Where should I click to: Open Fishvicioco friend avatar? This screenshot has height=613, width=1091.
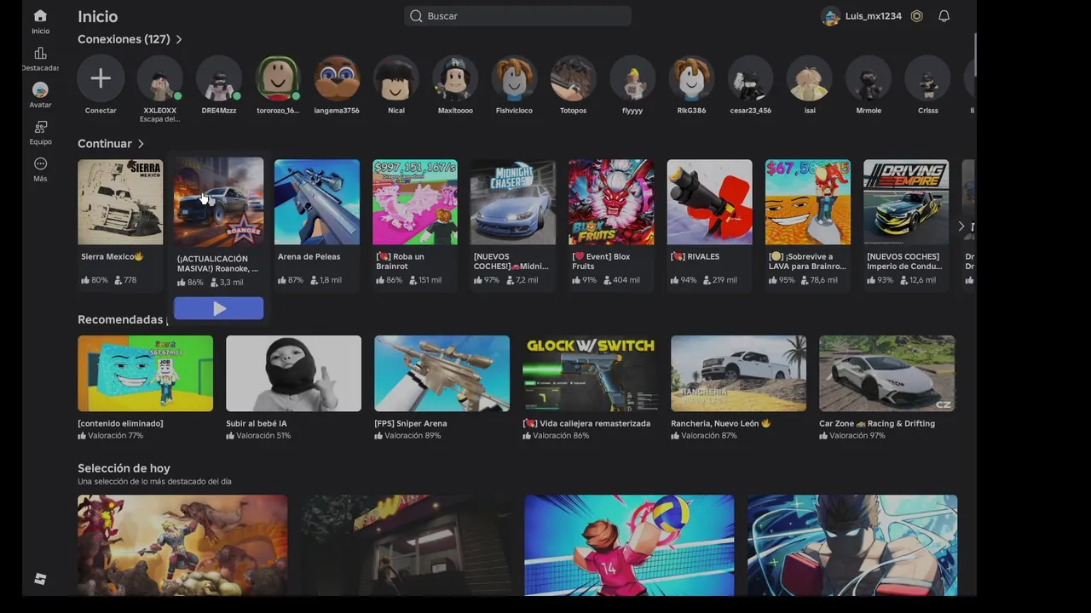[x=514, y=78]
